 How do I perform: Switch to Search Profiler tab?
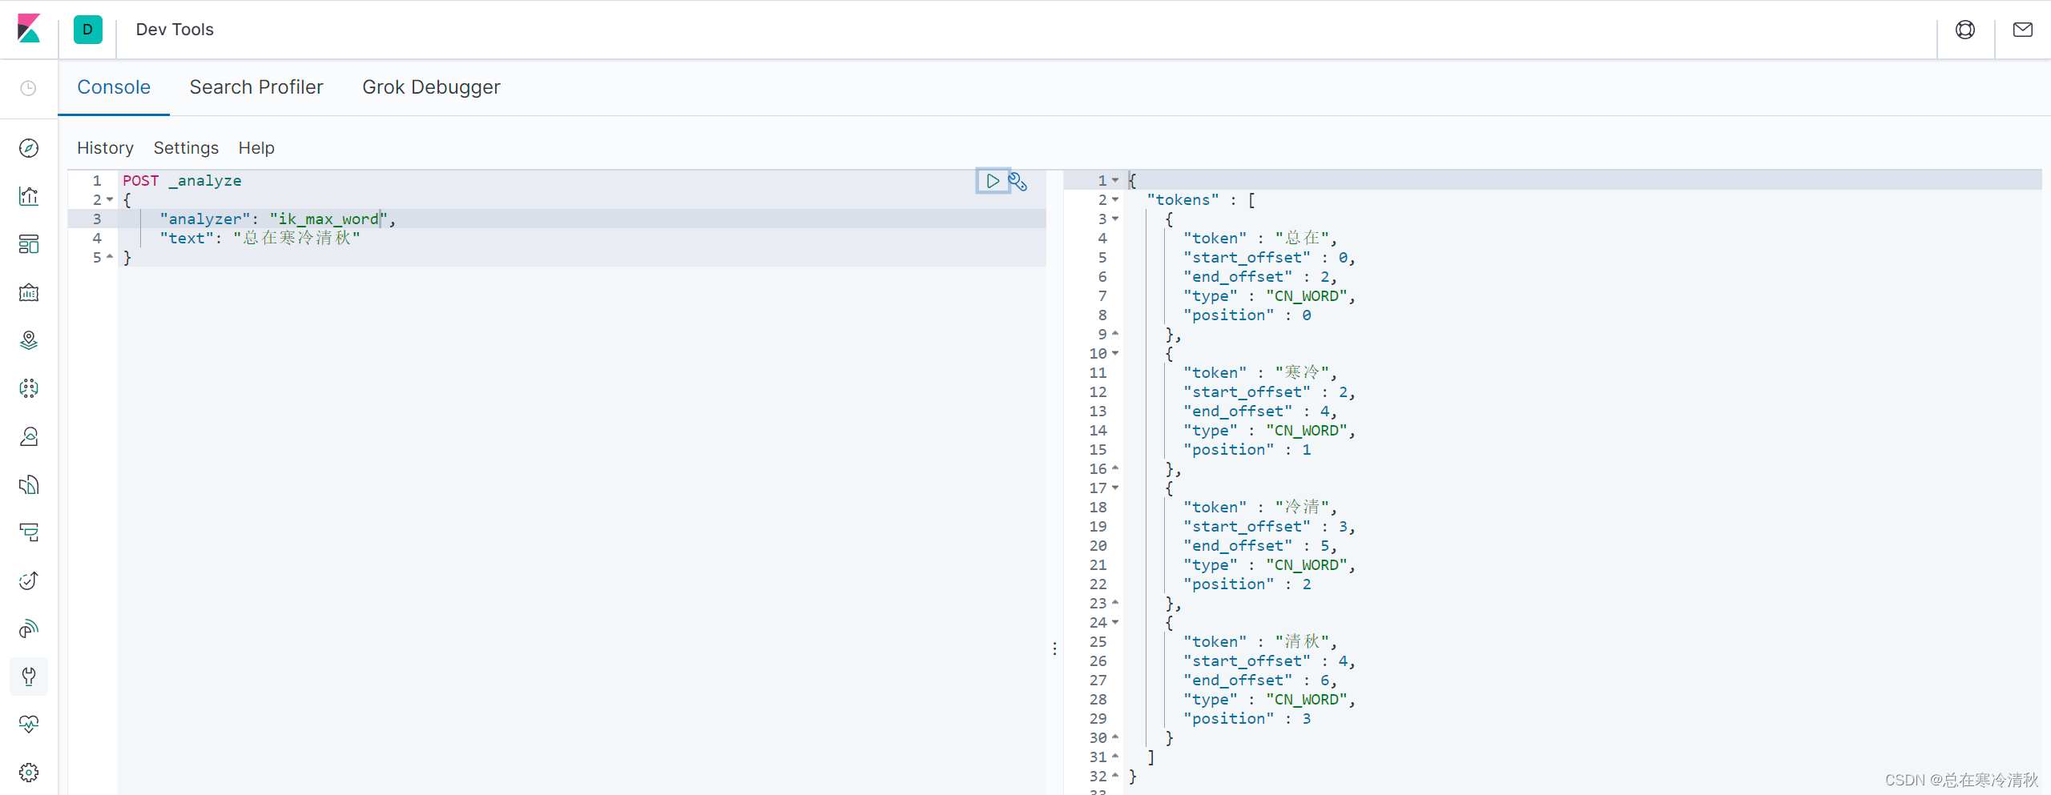256,87
